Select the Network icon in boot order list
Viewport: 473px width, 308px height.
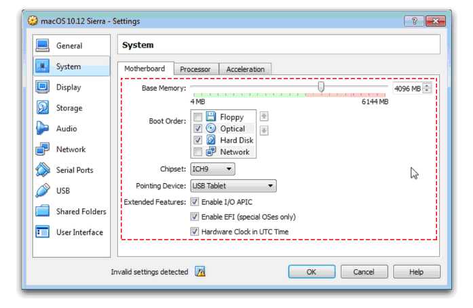coord(211,151)
